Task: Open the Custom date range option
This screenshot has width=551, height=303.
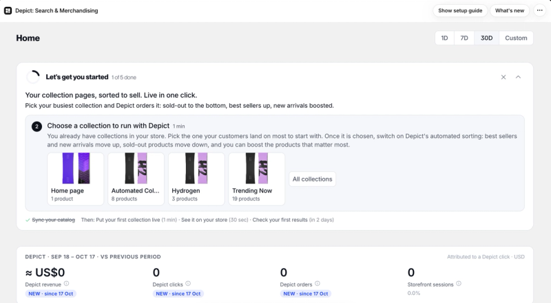Action: (x=516, y=38)
